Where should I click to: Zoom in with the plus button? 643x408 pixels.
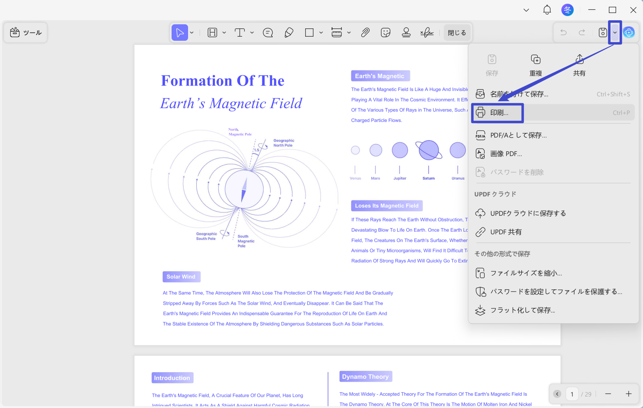[629, 394]
